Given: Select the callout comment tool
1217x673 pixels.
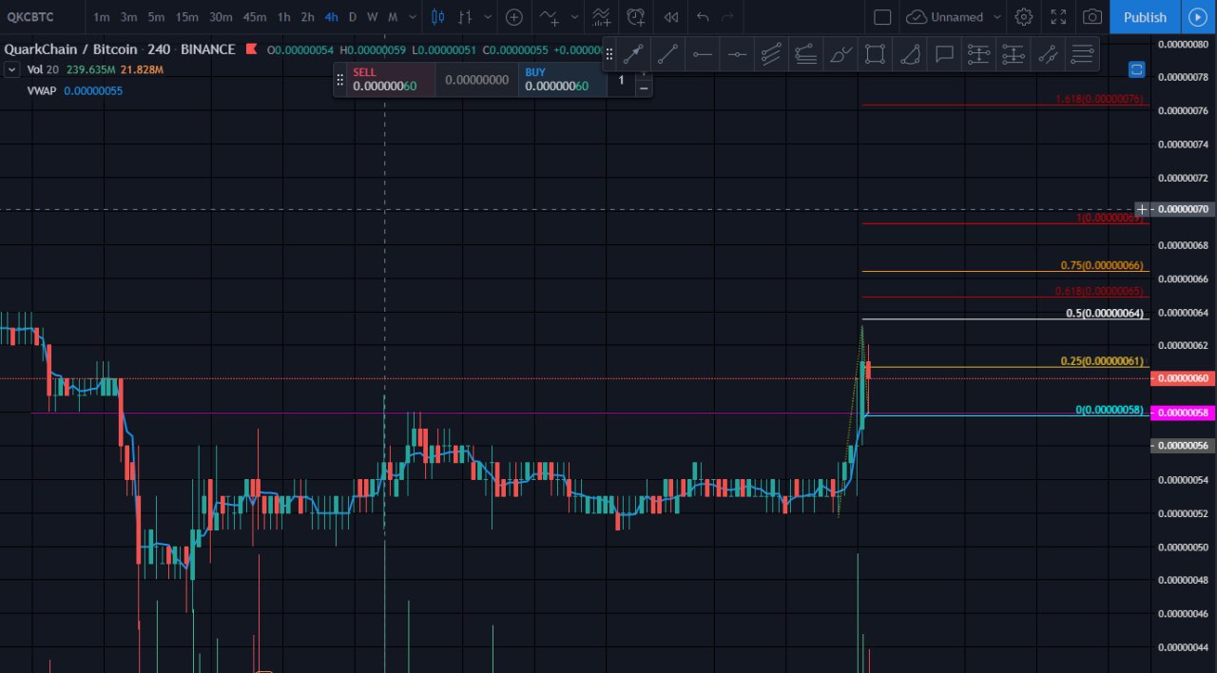Looking at the screenshot, I should pyautogui.click(x=944, y=55).
